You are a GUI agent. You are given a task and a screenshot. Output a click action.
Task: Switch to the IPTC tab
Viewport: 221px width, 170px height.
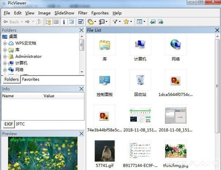coord(20,124)
